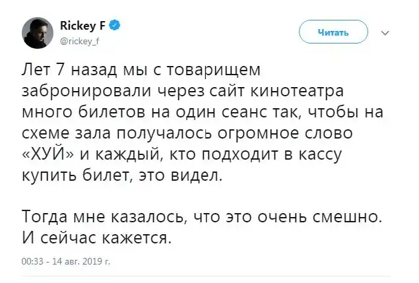This screenshot has width=419, height=283.
Task: Click the 00:33 tweet time
Action: tap(32, 261)
